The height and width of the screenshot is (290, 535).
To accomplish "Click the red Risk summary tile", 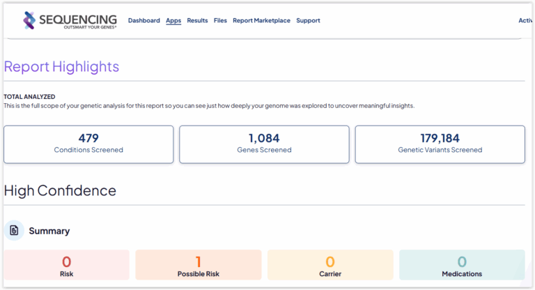I will click(66, 266).
